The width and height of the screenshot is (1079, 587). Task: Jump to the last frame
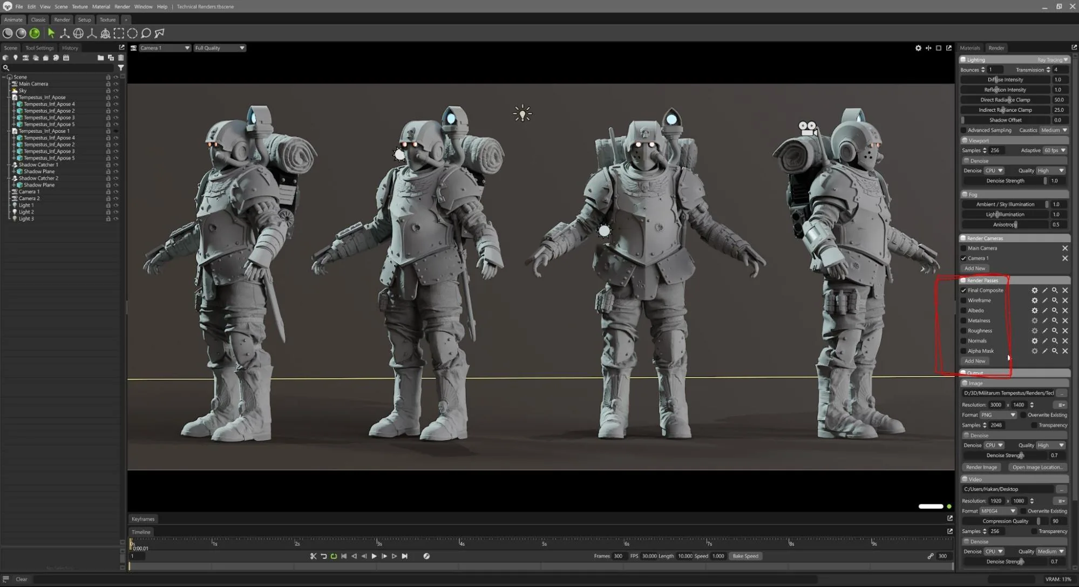pyautogui.click(x=405, y=556)
